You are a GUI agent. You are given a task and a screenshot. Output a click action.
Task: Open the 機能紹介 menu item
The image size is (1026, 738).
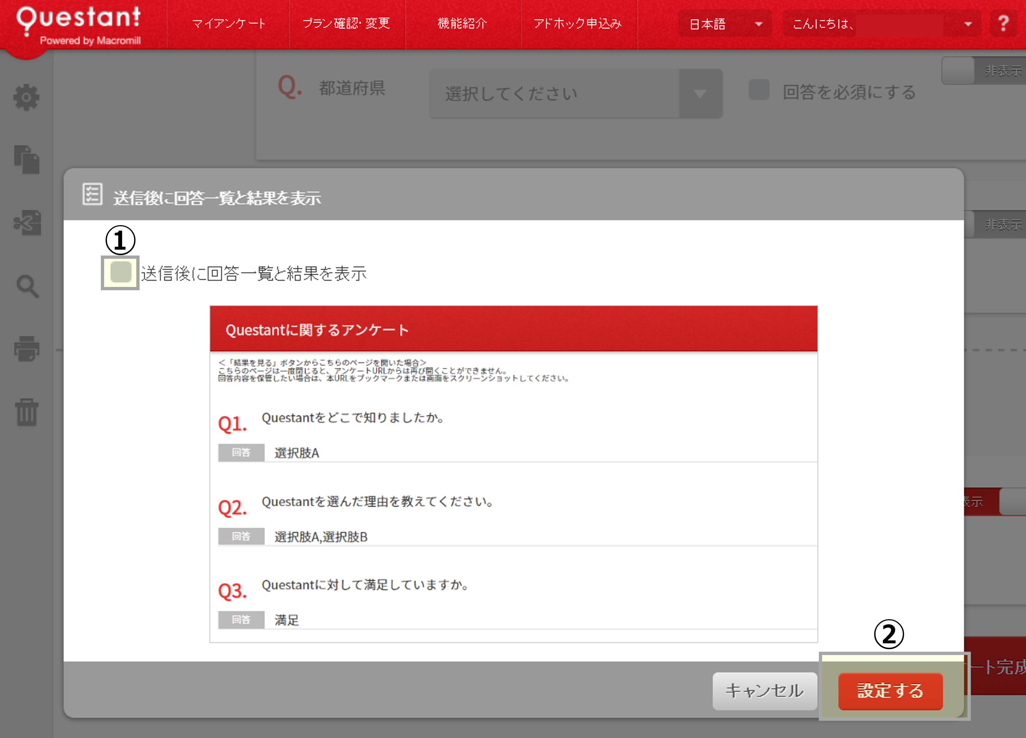tap(462, 23)
